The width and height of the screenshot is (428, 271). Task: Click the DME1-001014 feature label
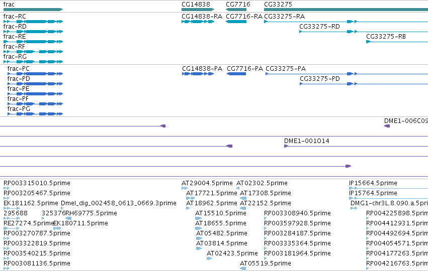click(306, 141)
